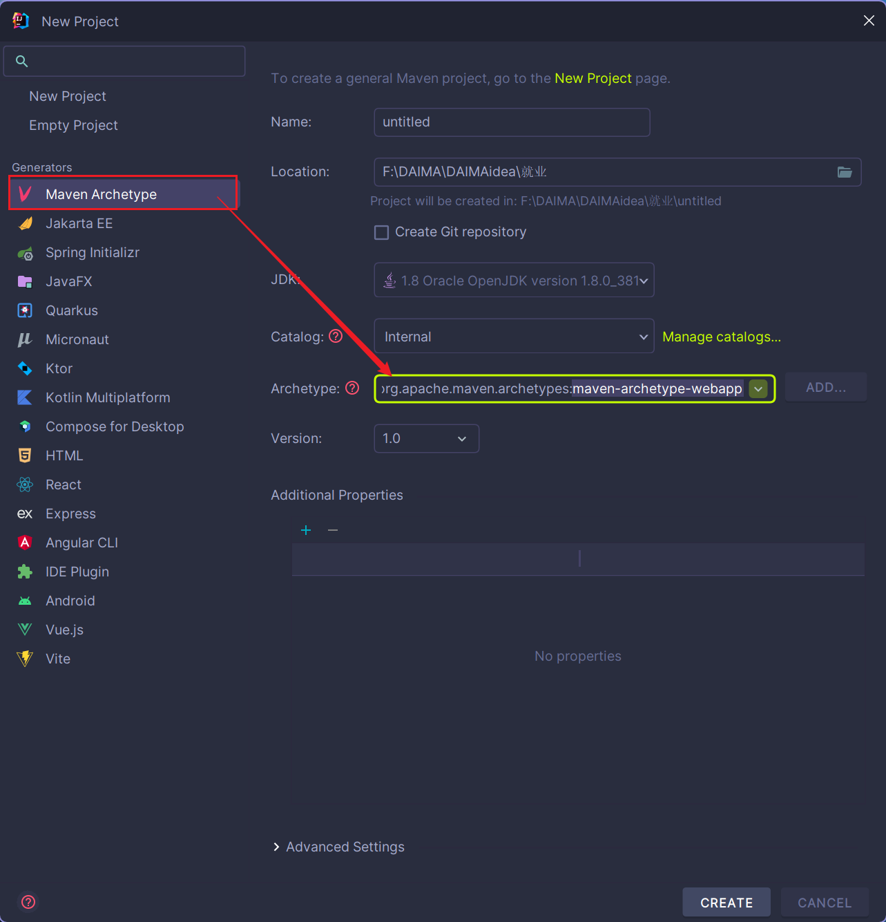
Task: Open Manage catalogs... link
Action: click(722, 337)
